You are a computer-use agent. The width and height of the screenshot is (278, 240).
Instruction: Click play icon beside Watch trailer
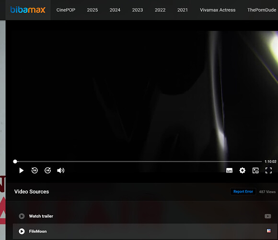tap(22, 216)
